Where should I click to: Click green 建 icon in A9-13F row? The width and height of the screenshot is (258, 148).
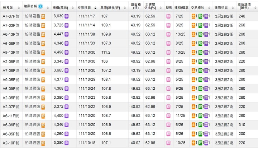[200, 52]
